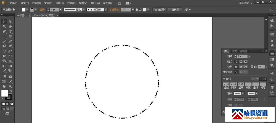The image size is (276, 123).
Task: Select the Ellipse tool
Action: pos(10,36)
